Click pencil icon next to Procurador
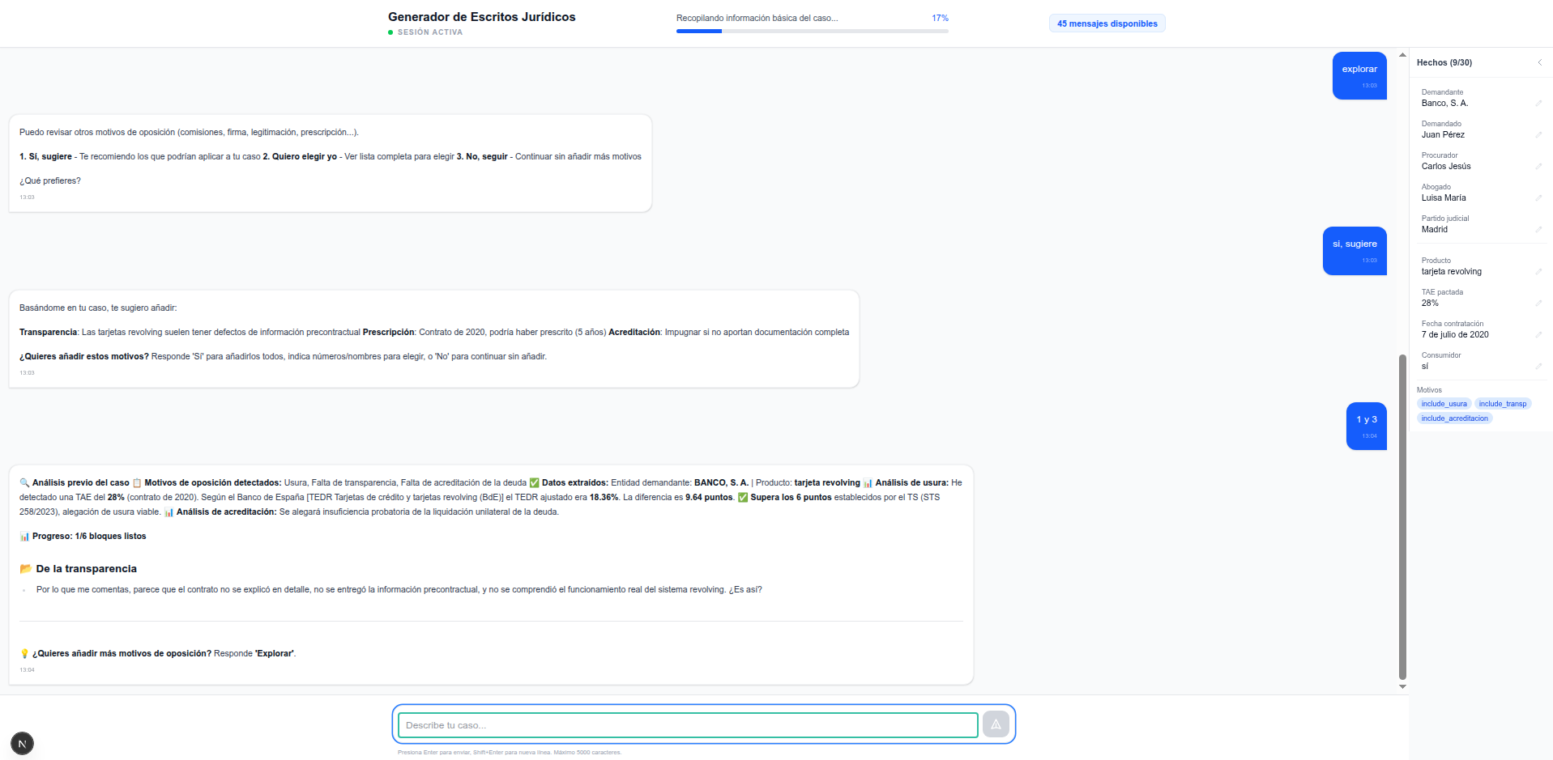The height and width of the screenshot is (760, 1553). tap(1538, 166)
